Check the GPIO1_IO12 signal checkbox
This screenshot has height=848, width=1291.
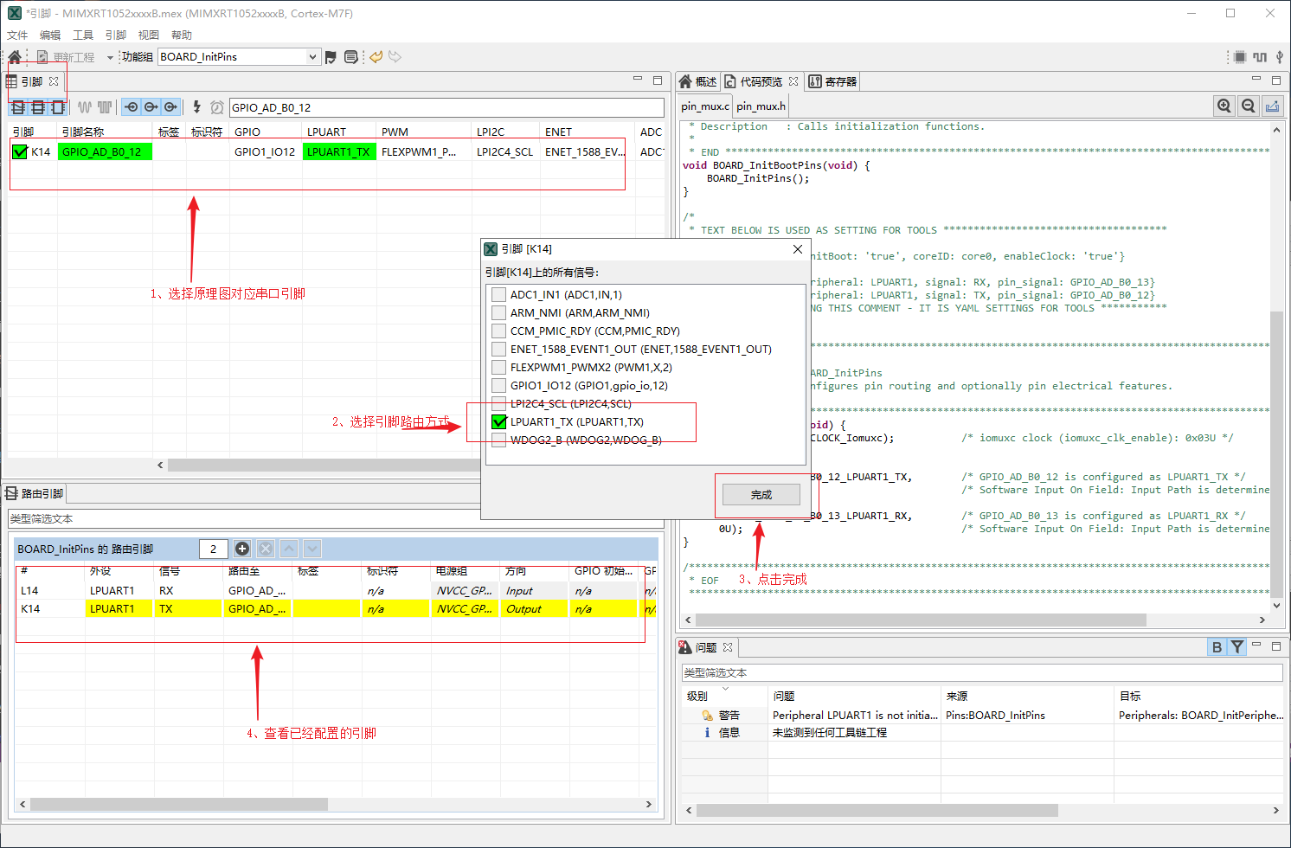pos(498,386)
